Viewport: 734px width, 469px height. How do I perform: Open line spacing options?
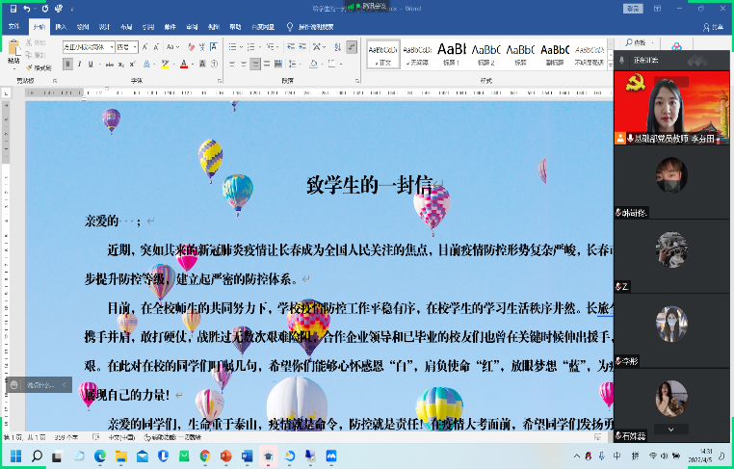point(293,64)
